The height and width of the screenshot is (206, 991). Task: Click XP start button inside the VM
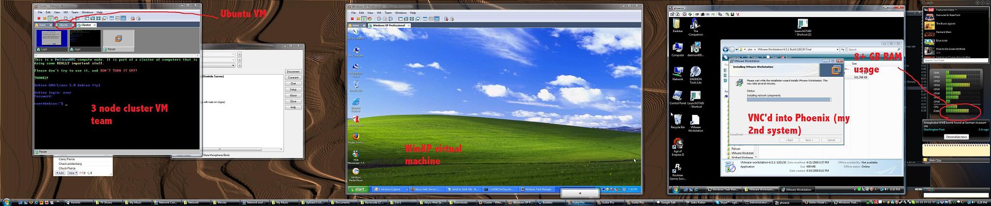click(x=359, y=190)
